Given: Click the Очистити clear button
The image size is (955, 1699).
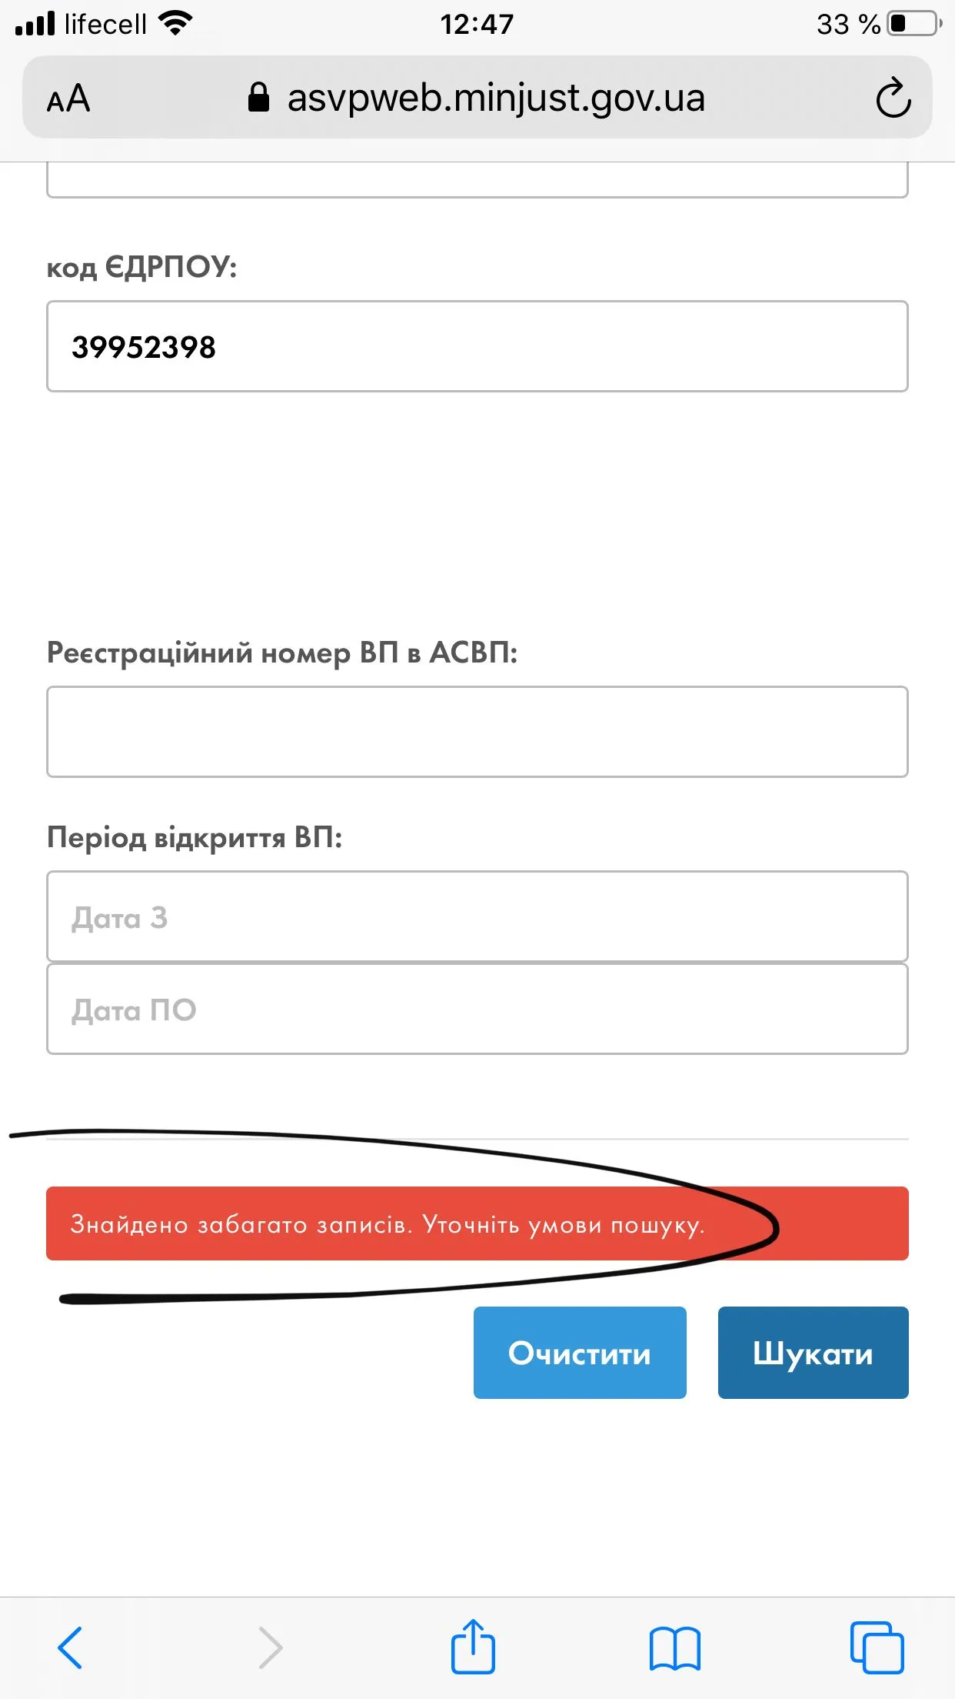Looking at the screenshot, I should [580, 1353].
